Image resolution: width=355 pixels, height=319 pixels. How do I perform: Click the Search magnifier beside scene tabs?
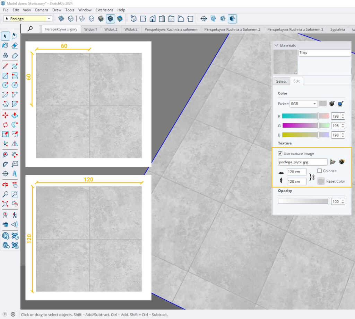tap(30, 29)
